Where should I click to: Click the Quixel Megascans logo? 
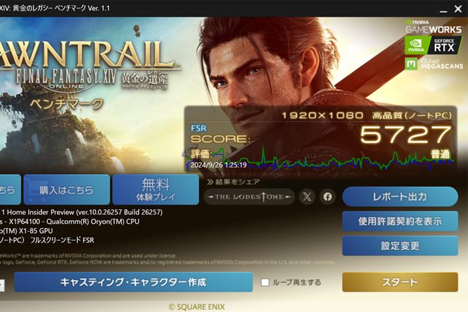click(434, 63)
